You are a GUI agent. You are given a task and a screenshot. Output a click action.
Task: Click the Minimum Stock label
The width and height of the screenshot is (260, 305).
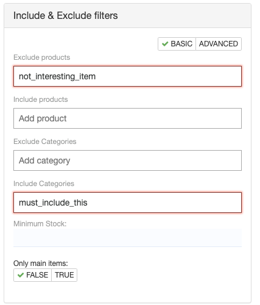(40, 224)
